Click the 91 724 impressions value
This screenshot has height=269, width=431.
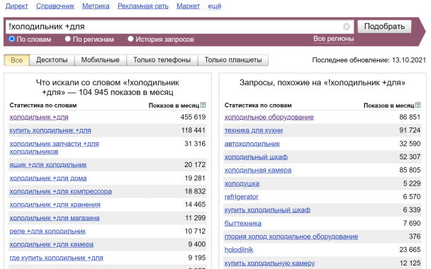point(410,130)
